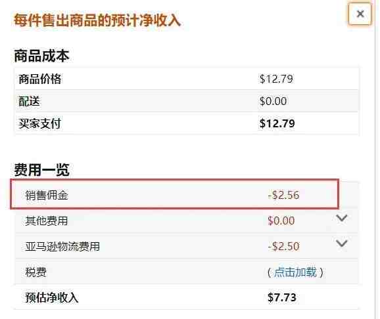Click the 买家支付 total amount
Image resolution: width=380 pixels, height=319 pixels.
(x=277, y=123)
